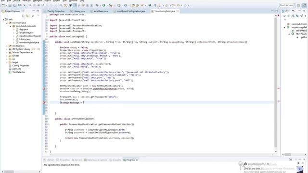
Task: Collapse the SMTPAuthenticator class fold marker
Action: tap(48, 119)
